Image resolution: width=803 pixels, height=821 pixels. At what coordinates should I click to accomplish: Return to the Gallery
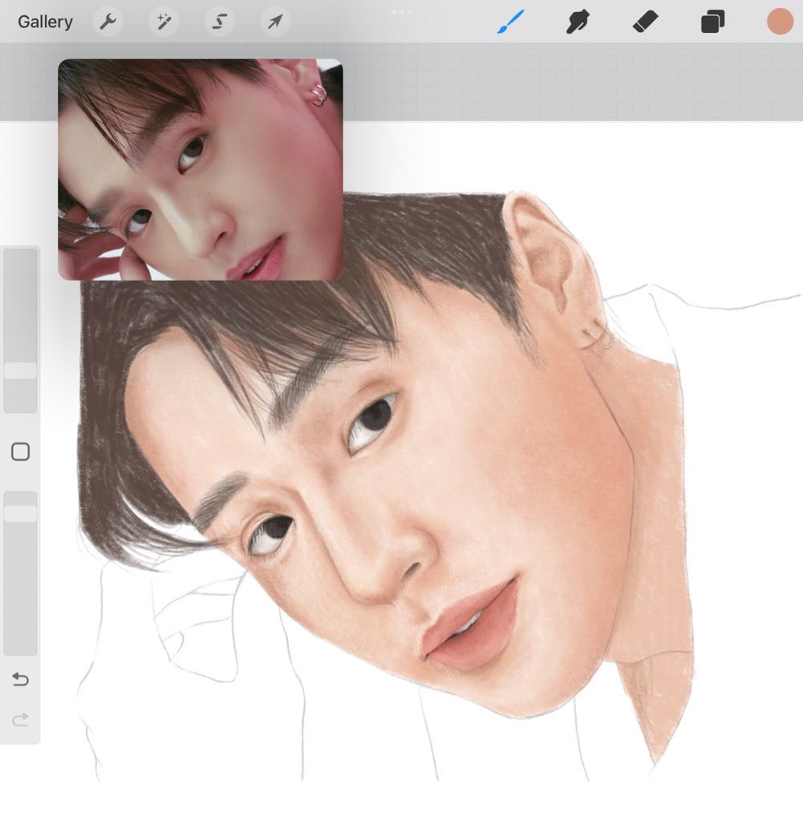pyautogui.click(x=45, y=22)
